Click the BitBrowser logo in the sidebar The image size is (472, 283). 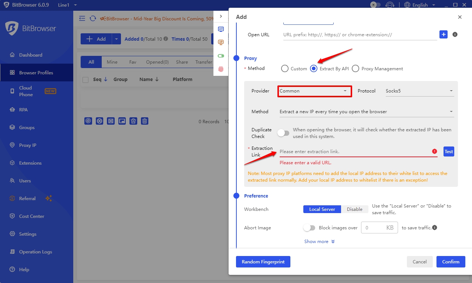[x=11, y=28]
